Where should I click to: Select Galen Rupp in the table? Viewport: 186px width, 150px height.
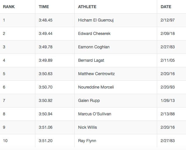click(89, 100)
